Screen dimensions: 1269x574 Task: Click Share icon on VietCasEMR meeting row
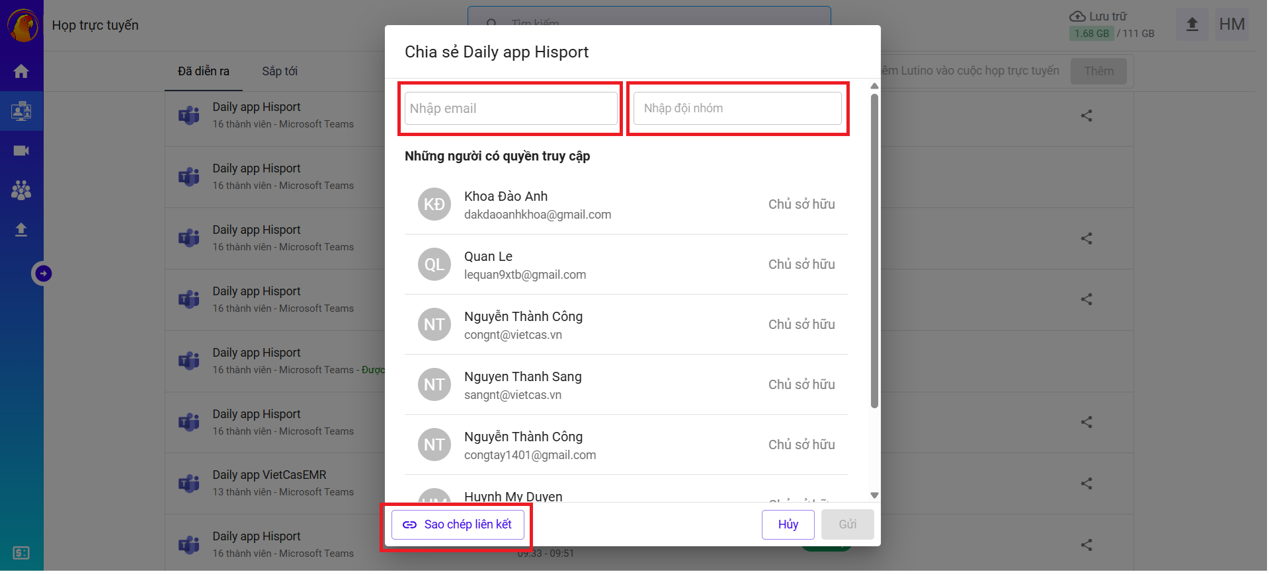[x=1086, y=484]
